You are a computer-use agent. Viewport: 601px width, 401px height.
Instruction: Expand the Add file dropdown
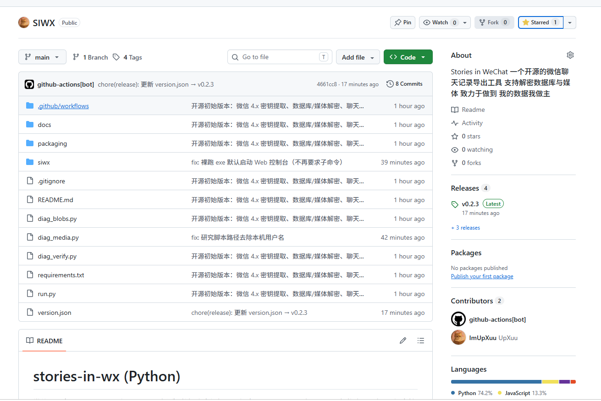[x=358, y=57]
